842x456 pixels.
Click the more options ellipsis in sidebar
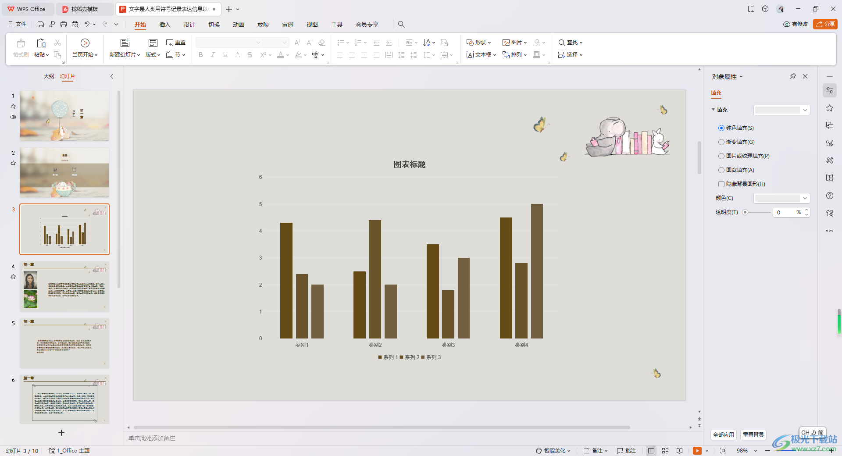[829, 231]
